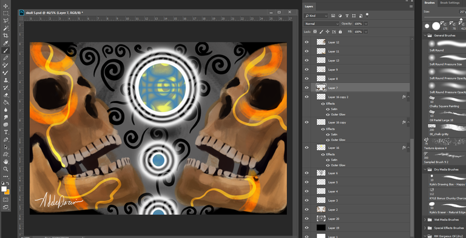
Task: Filter layers by pixel layers
Action: pyautogui.click(x=333, y=16)
